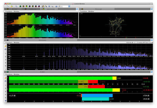157x108 pixels.
Task: Click the round color-wheel toolbar icon
Action: pos(43,6)
